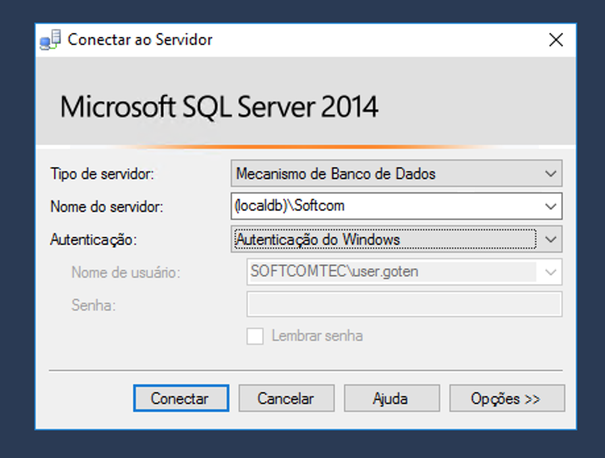Screen dimensions: 605x458
Task: Click the Microsoft SQL Server 2014 banner
Action: (219, 107)
